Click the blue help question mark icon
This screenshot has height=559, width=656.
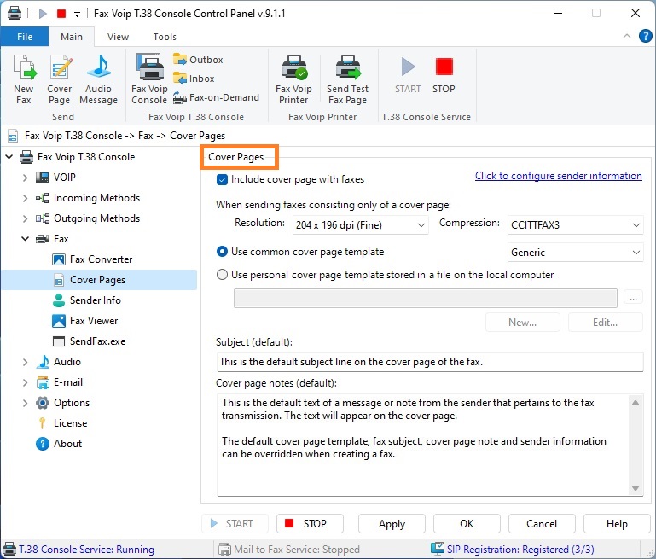click(646, 37)
